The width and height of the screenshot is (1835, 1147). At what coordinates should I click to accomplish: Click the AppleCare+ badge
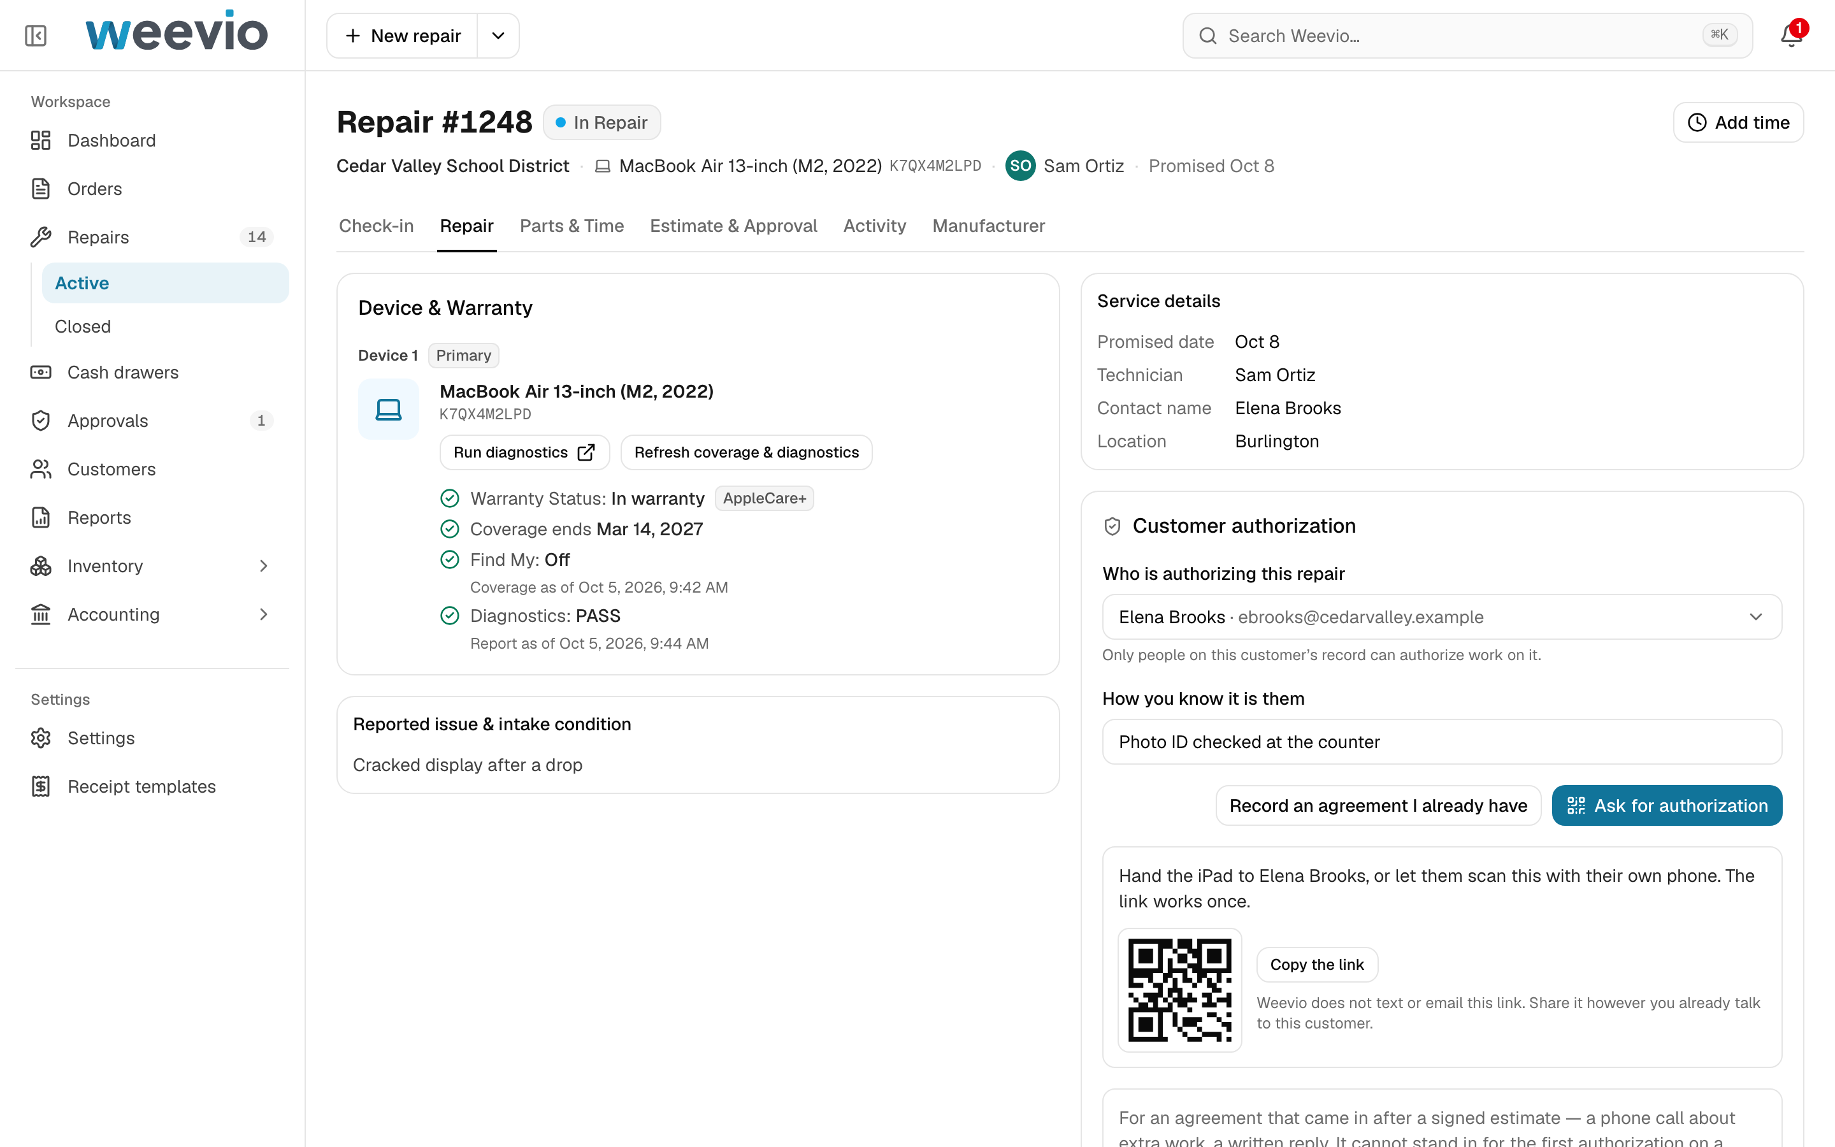click(763, 498)
